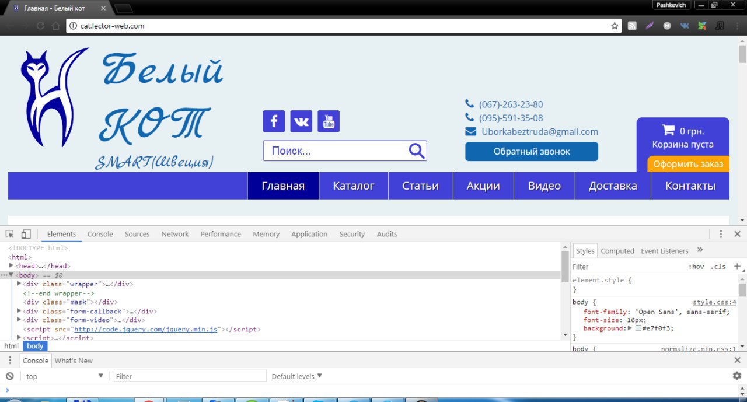Open the What's New drawer tab
The image size is (747, 402).
(74, 361)
